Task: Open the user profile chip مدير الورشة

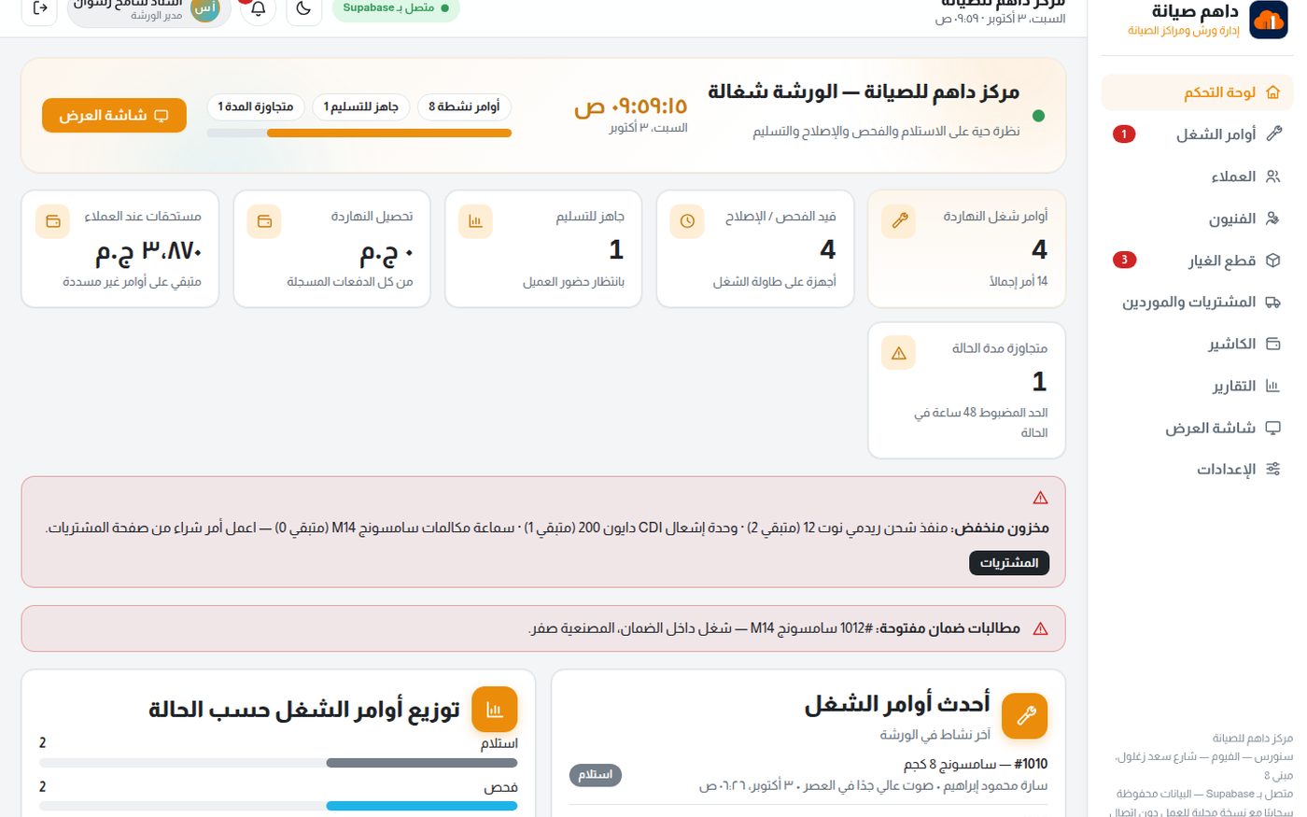Action: coord(148,9)
